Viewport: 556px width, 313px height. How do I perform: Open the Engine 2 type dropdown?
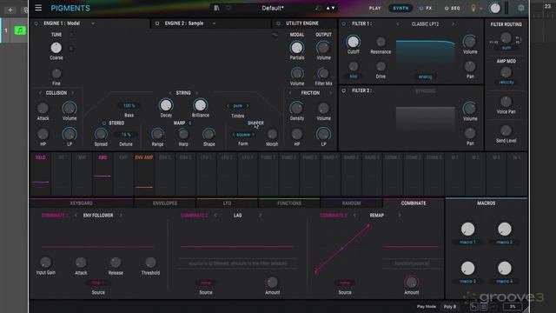pyautogui.click(x=215, y=23)
